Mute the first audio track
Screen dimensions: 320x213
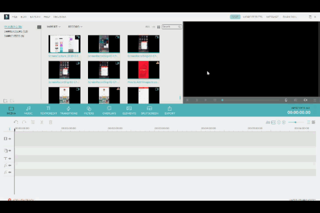[x=10, y=165]
